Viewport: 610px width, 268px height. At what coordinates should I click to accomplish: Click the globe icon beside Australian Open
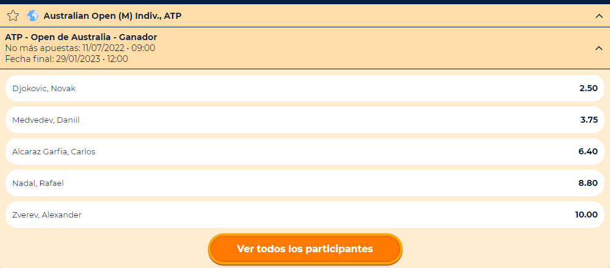[33, 16]
